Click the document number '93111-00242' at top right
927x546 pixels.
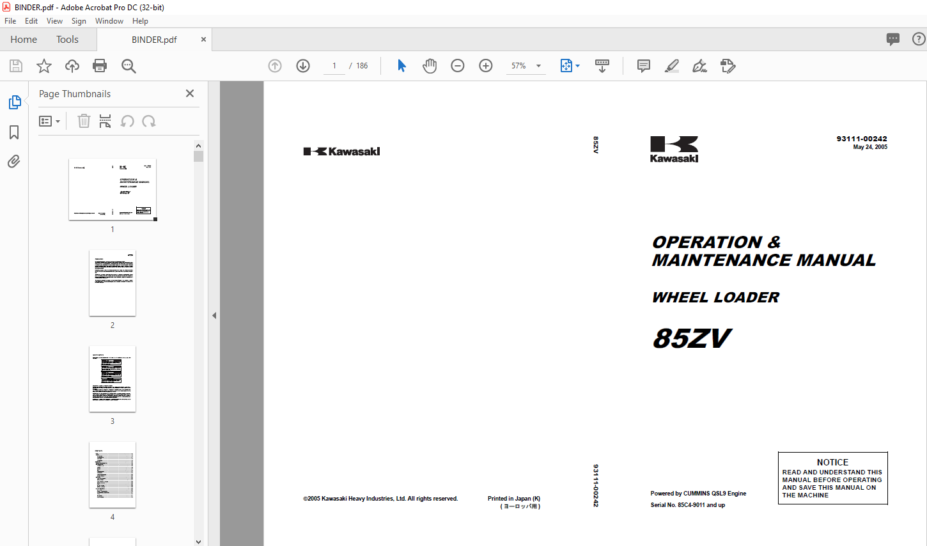[862, 139]
